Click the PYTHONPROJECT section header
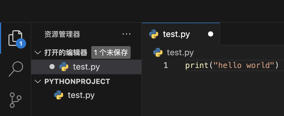 click(x=86, y=81)
